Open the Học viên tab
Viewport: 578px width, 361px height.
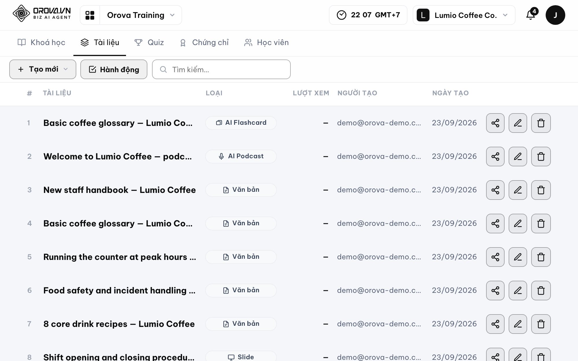click(266, 42)
